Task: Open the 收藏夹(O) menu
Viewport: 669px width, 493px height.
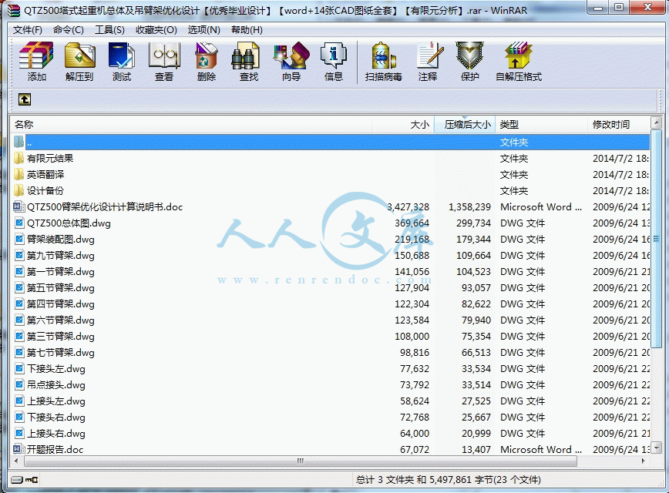Action: pyautogui.click(x=156, y=30)
